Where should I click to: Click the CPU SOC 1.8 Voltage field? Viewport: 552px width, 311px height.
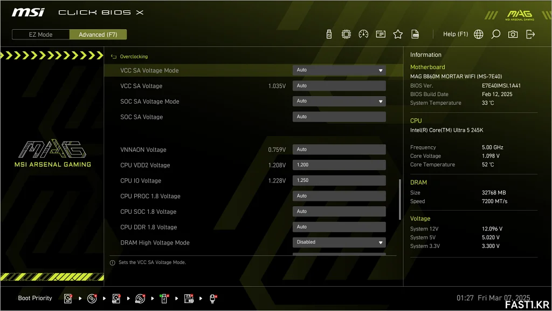339,212
